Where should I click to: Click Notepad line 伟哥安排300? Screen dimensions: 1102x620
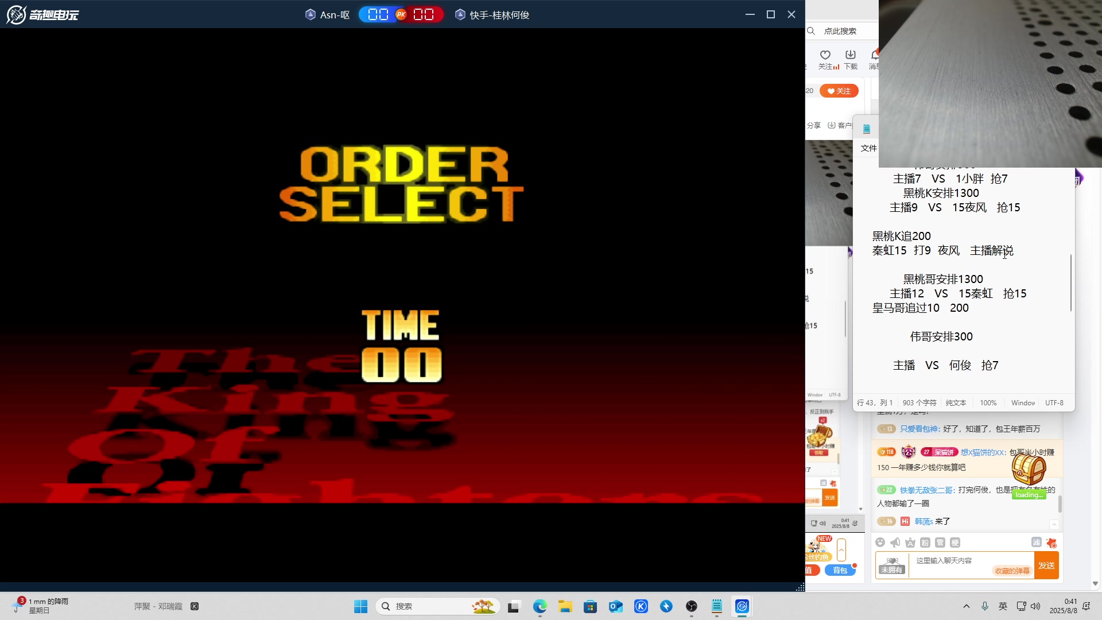click(x=941, y=336)
